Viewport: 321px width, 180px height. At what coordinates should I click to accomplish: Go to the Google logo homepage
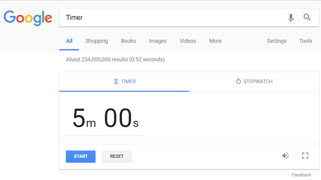28,18
